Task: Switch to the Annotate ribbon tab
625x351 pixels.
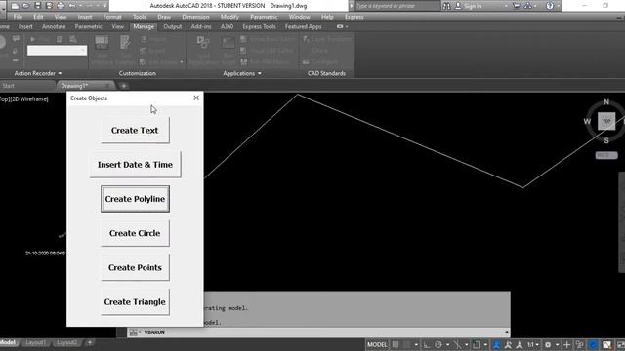Action: pos(54,26)
